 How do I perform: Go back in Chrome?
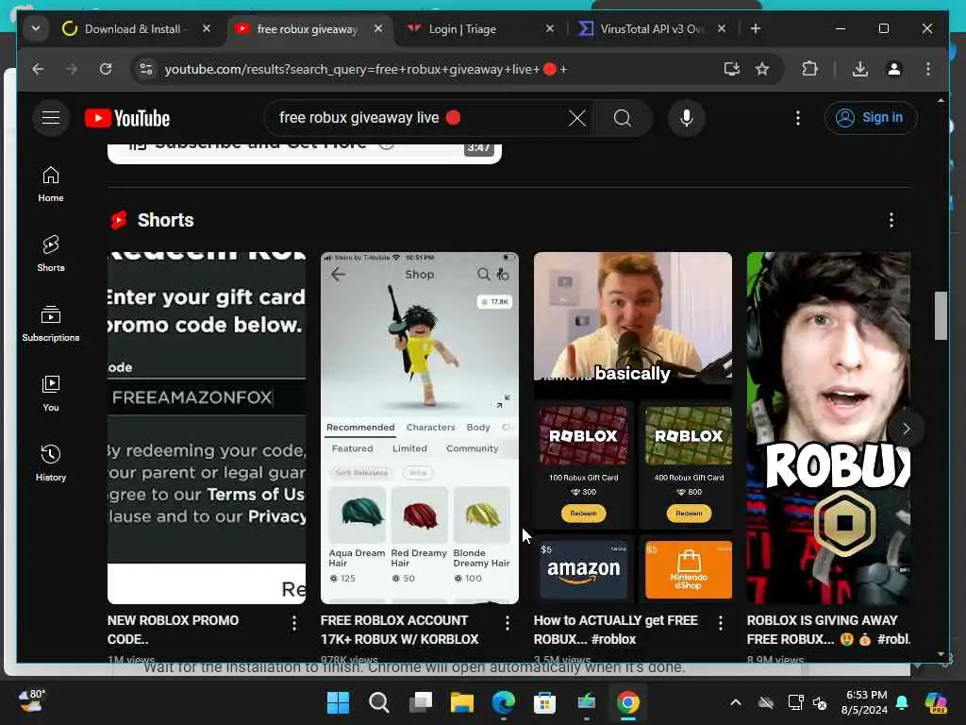tap(38, 69)
